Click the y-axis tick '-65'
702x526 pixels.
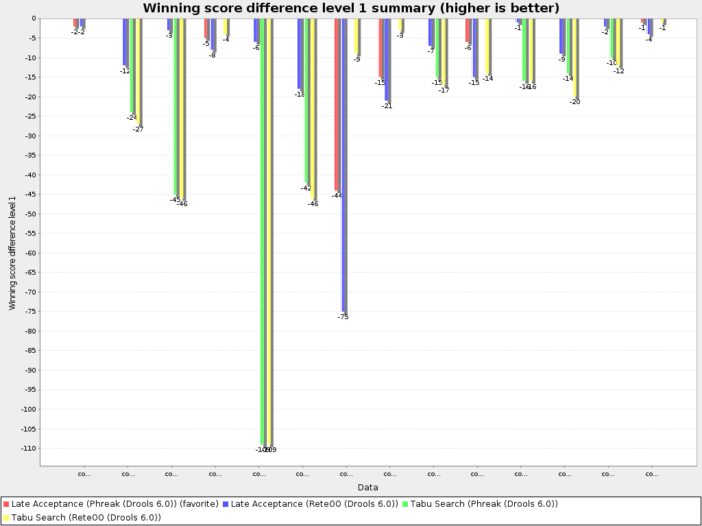pos(30,273)
